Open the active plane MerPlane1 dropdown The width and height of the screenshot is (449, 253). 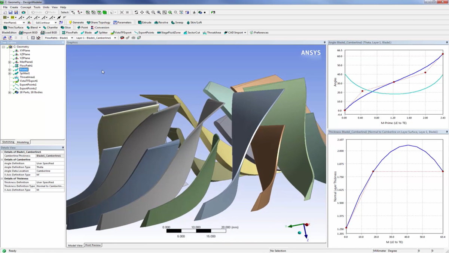(24, 22)
